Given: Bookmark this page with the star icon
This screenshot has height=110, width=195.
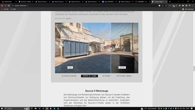Looking at the screenshot, I should coord(166,5).
